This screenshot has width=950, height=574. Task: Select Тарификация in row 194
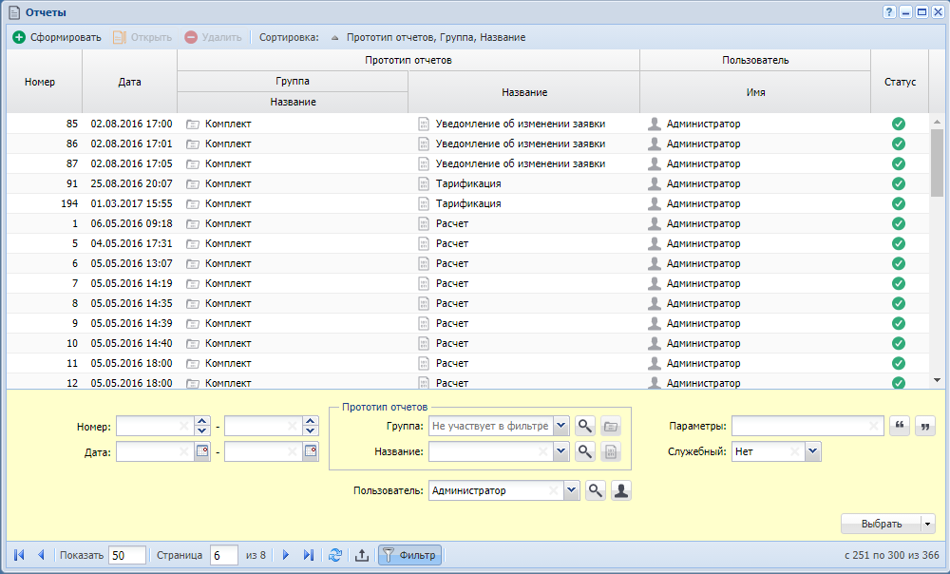coord(468,203)
